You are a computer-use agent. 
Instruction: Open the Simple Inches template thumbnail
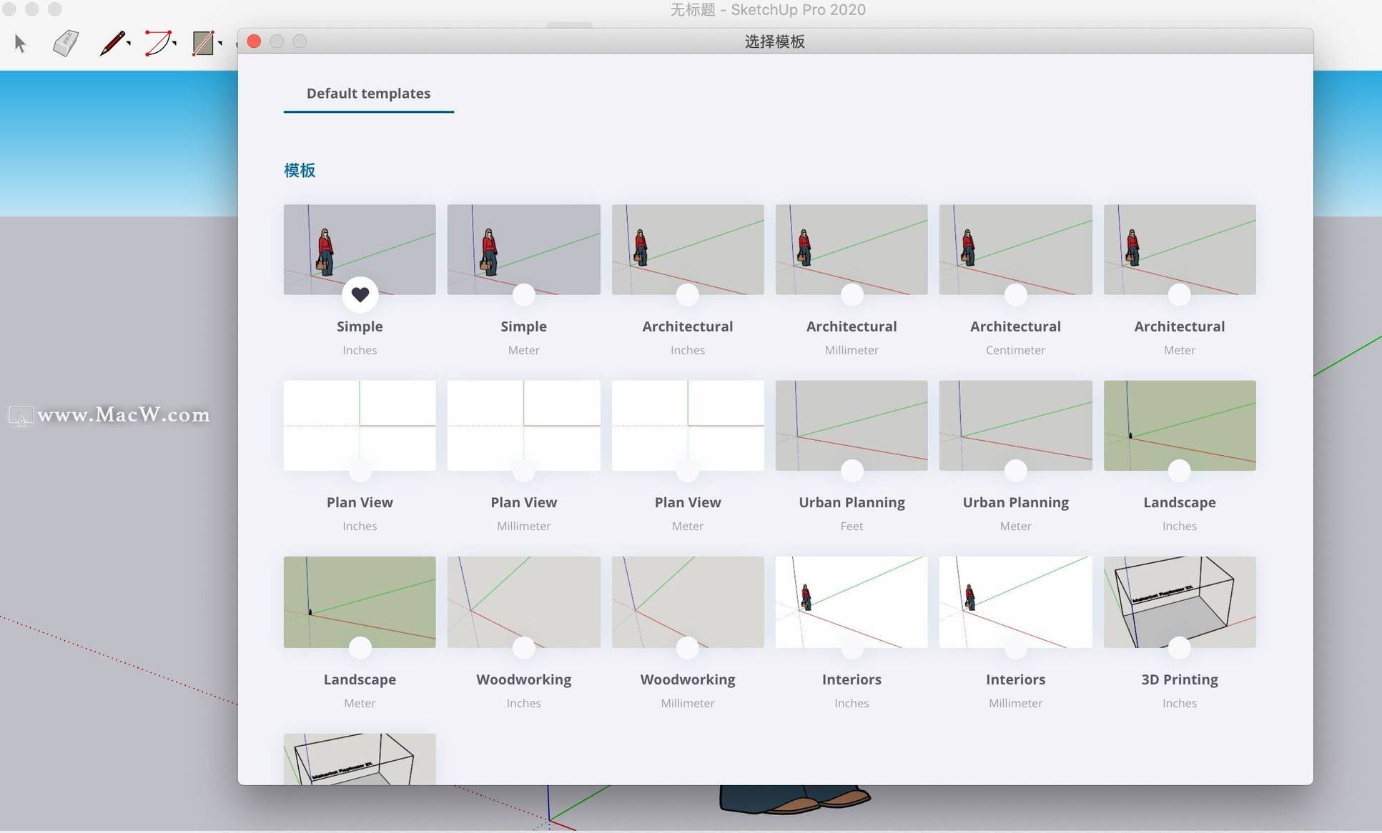coord(360,249)
